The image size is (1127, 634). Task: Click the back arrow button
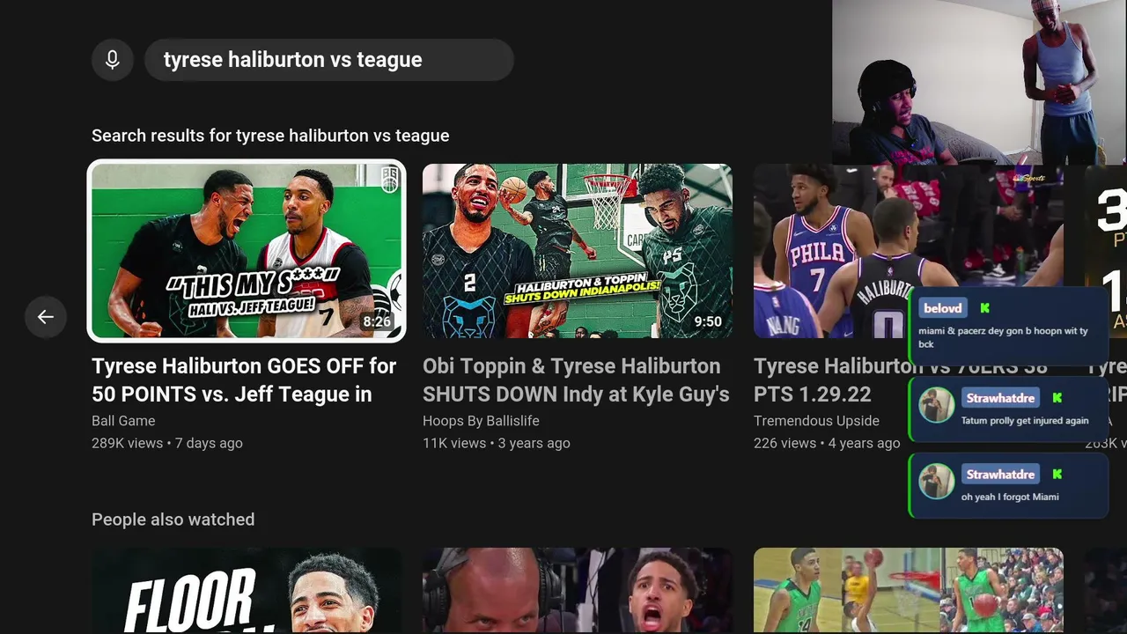(46, 317)
